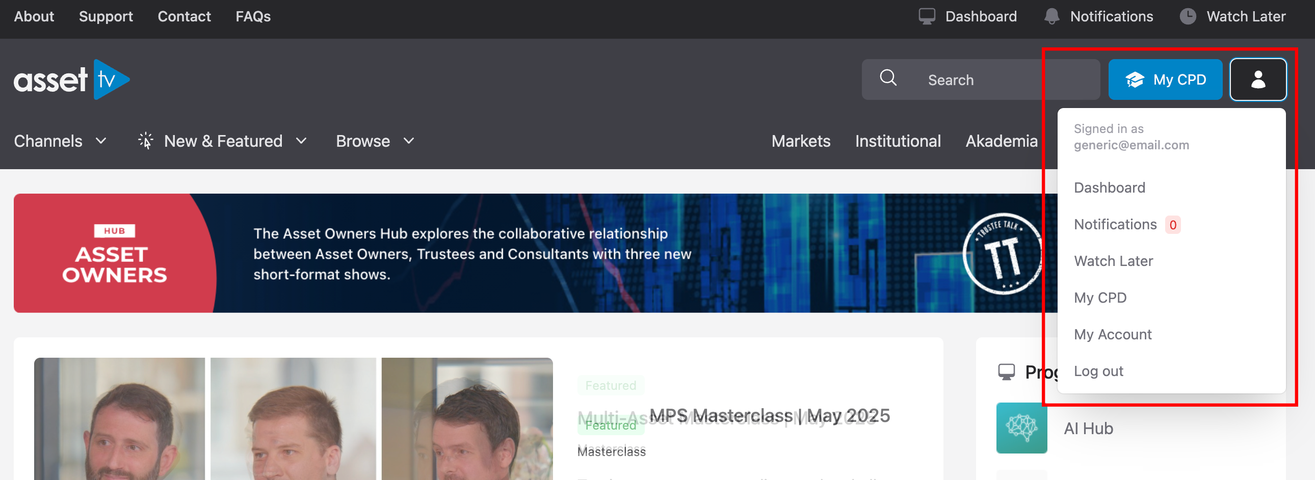Select Dashboard from the account menu
The width and height of the screenshot is (1315, 480).
[x=1109, y=188]
